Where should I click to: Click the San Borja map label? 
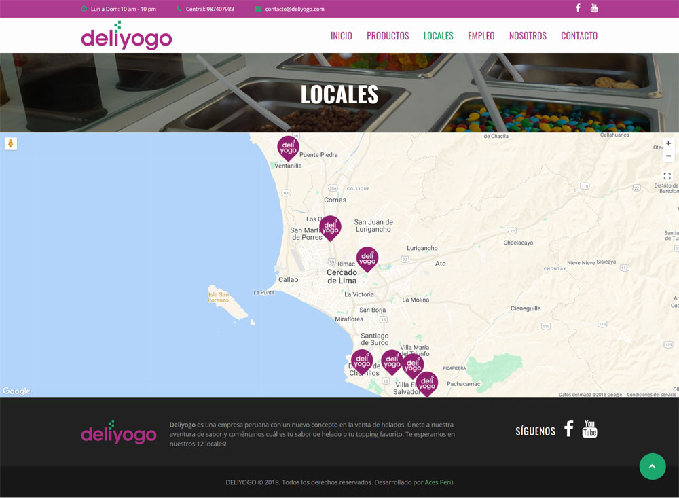click(372, 310)
